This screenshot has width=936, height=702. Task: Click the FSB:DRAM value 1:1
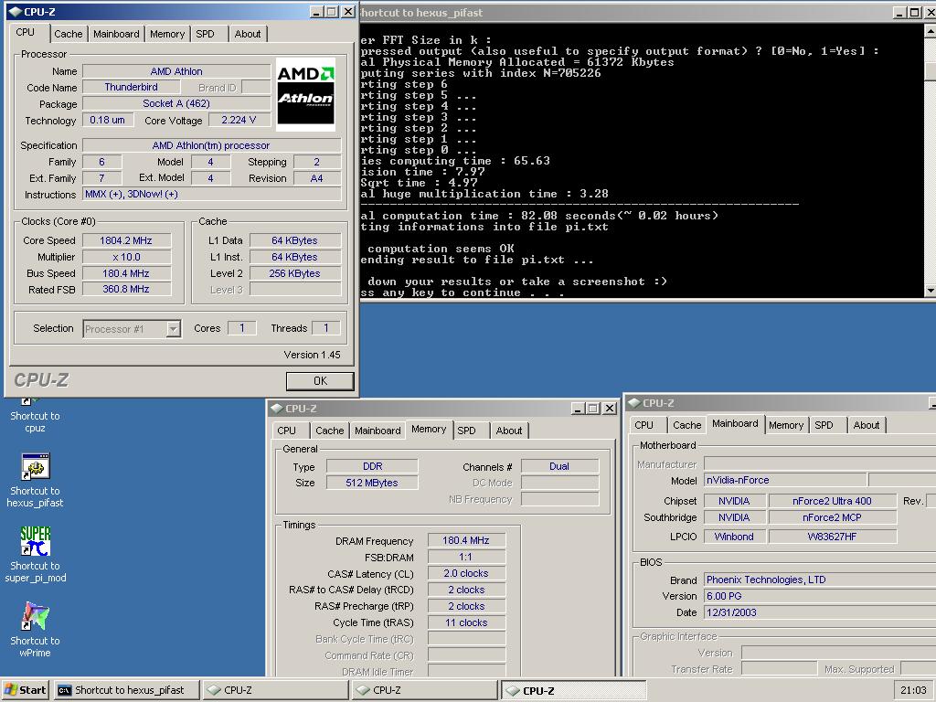pyautogui.click(x=466, y=557)
